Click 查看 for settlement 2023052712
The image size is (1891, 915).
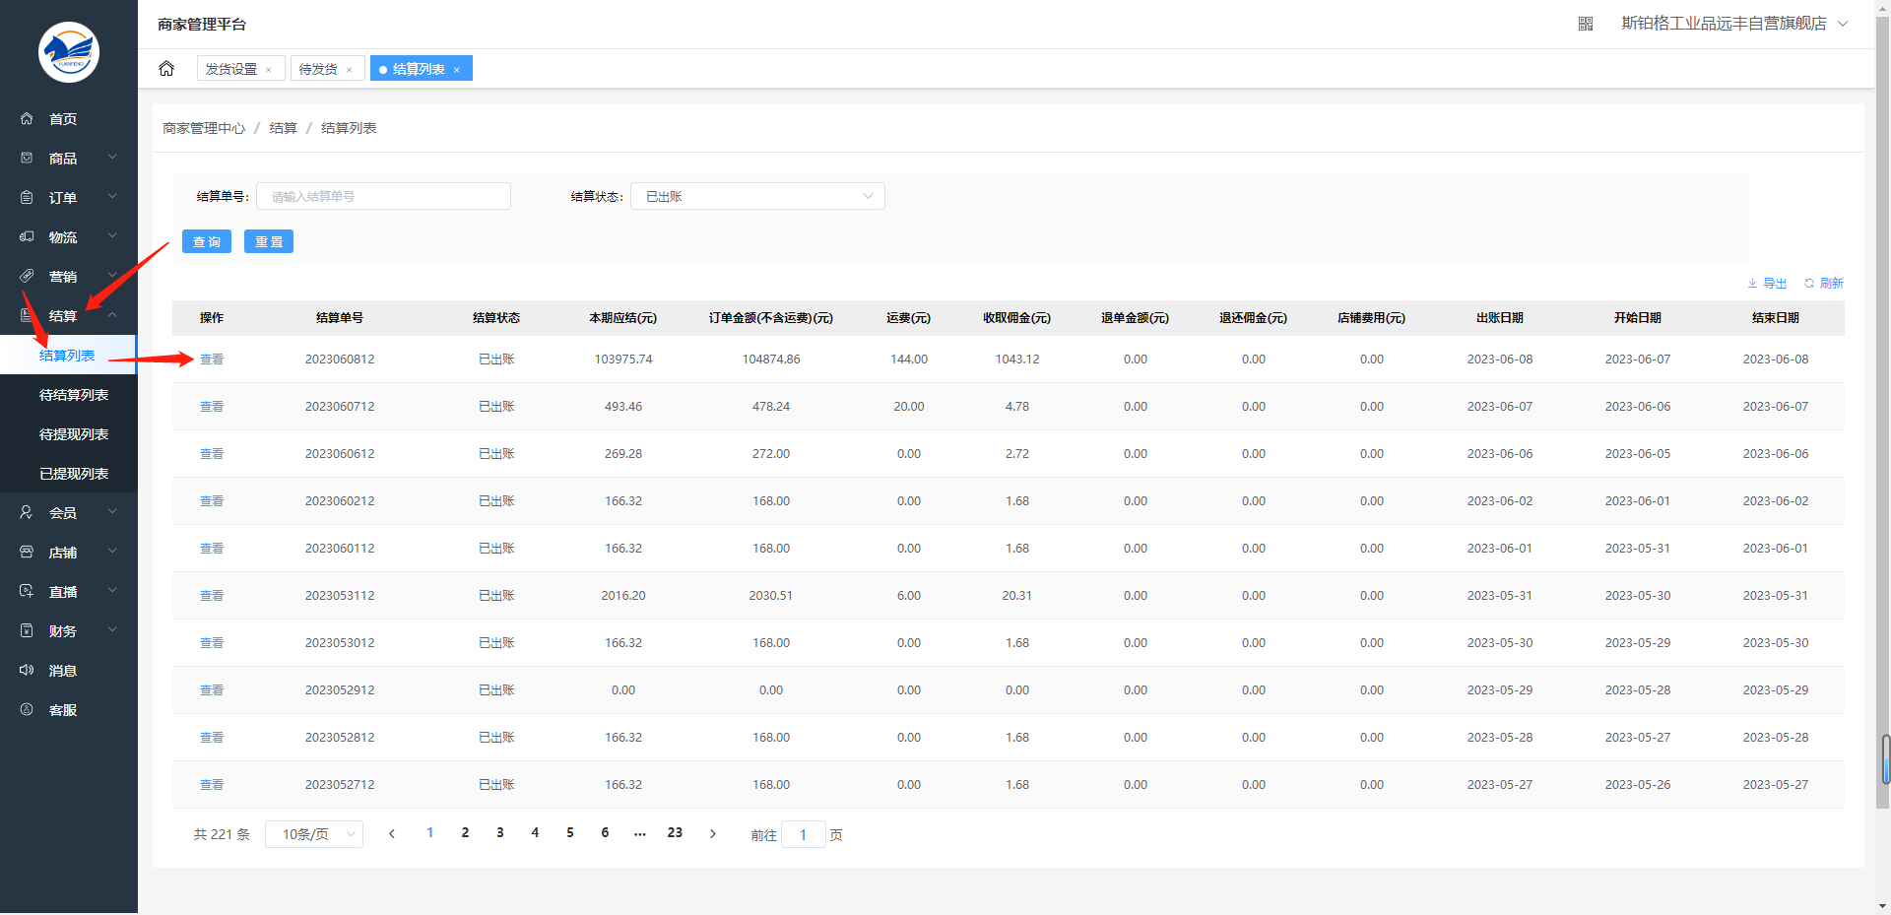pyautogui.click(x=212, y=785)
